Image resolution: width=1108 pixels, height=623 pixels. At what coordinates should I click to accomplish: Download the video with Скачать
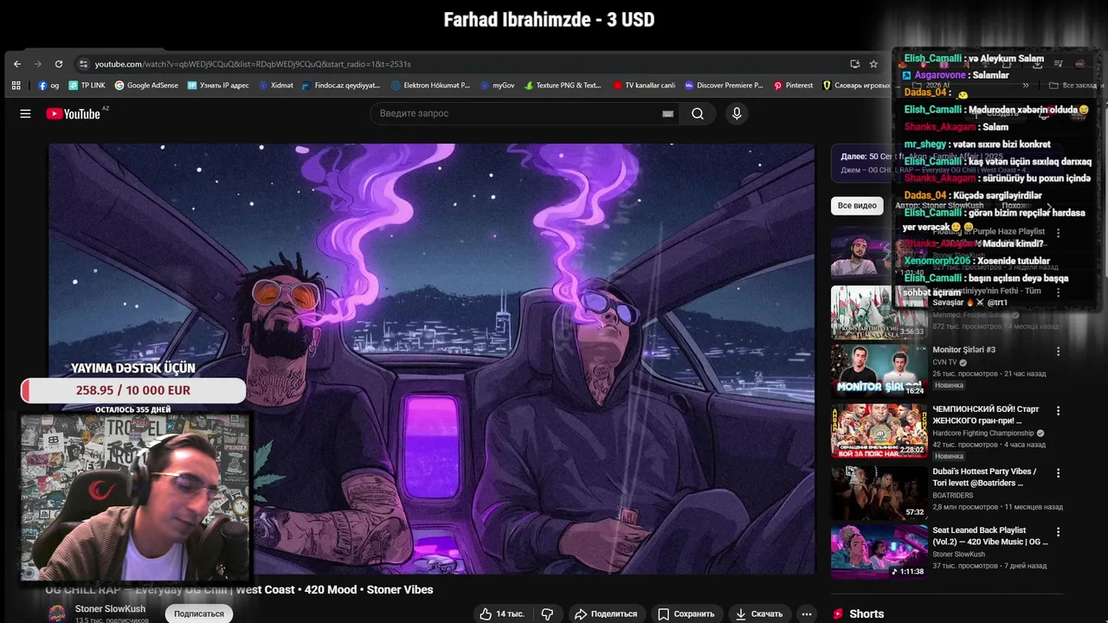pyautogui.click(x=759, y=613)
